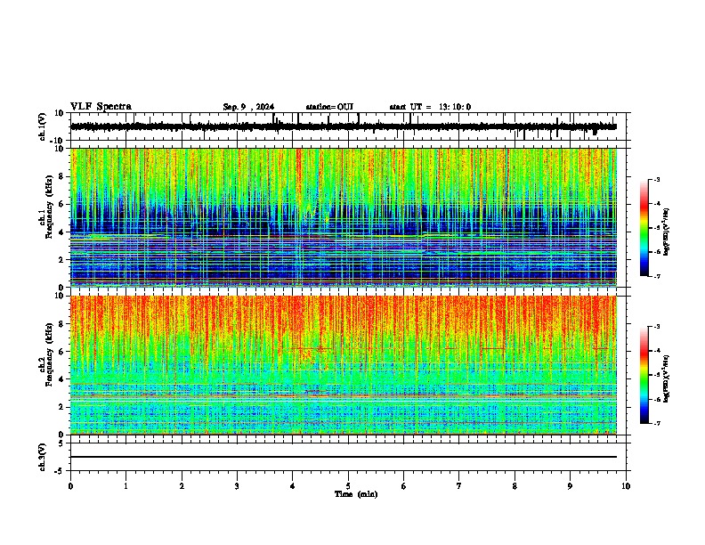Click inside the ch.1 spectrogram panel
This screenshot has height=545, width=705.
[344, 217]
